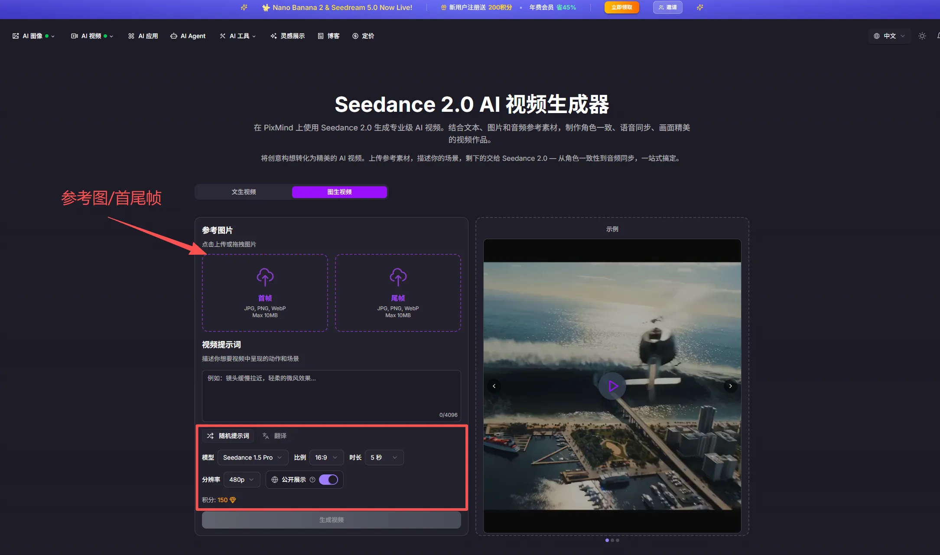Click the 公开展示 globe icon
Screen dimensions: 940x555
pos(275,480)
